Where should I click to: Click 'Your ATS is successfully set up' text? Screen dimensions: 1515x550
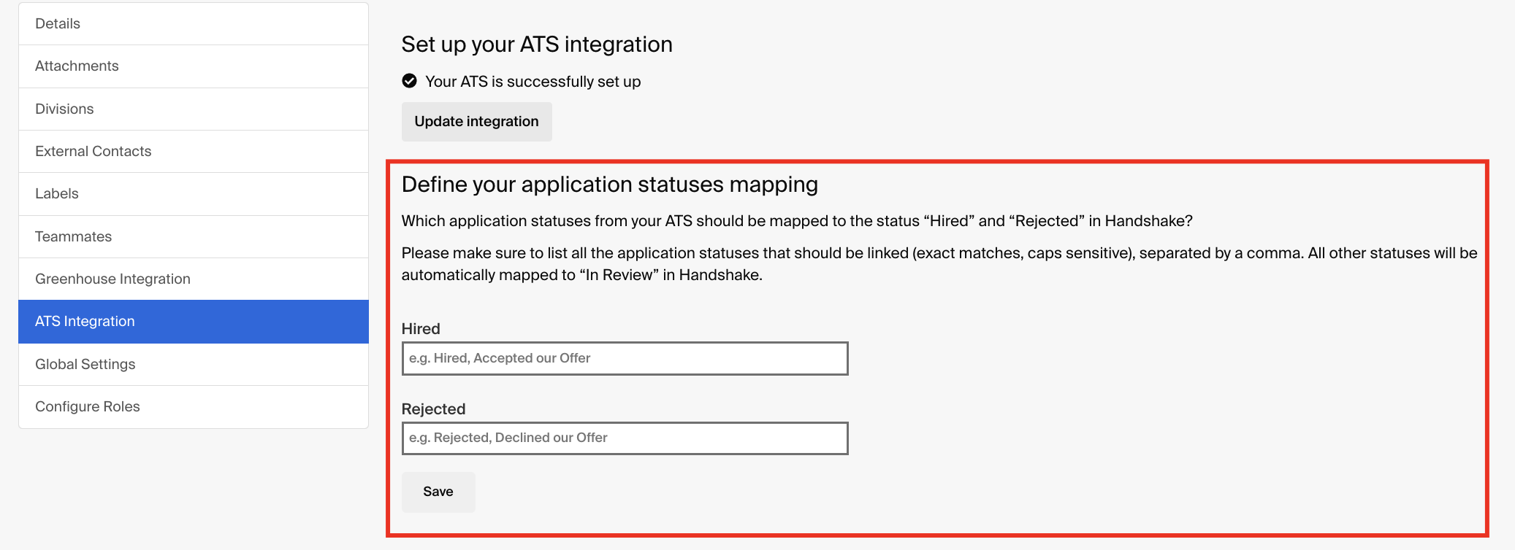click(x=533, y=82)
